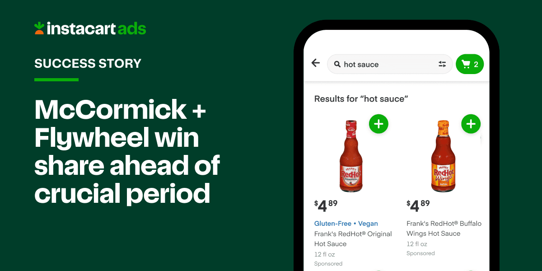This screenshot has width=542, height=271.
Task: Open the green cart button
Action: (470, 64)
